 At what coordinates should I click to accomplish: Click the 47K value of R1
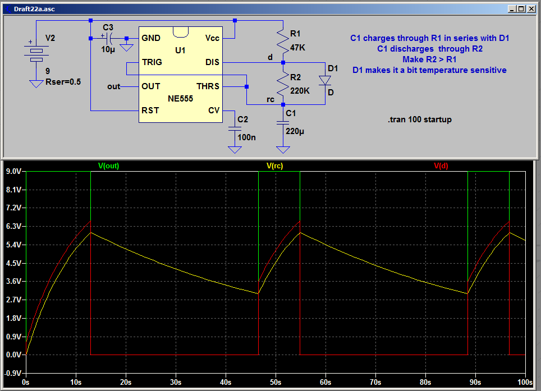pos(298,48)
